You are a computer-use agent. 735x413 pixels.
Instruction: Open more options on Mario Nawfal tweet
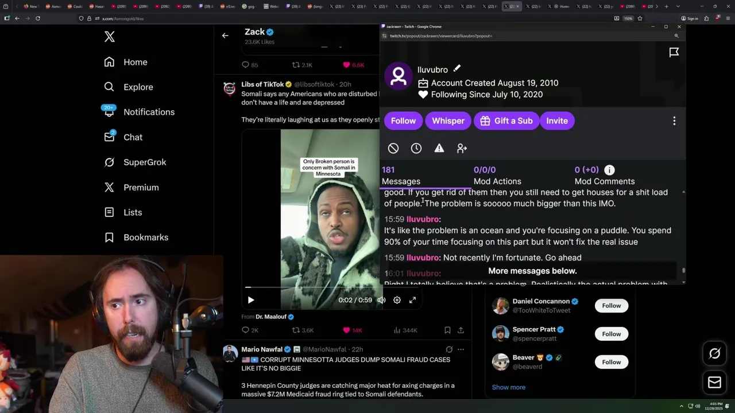[x=461, y=349]
